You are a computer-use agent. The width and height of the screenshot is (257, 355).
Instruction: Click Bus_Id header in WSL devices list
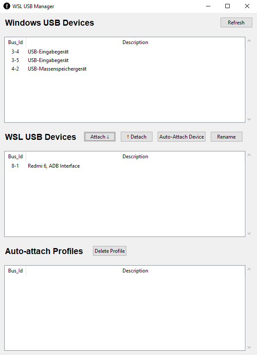pos(15,157)
